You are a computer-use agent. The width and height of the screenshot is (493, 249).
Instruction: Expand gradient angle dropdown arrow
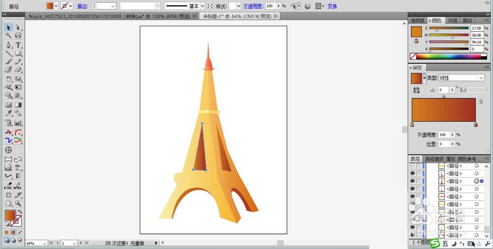click(x=452, y=90)
